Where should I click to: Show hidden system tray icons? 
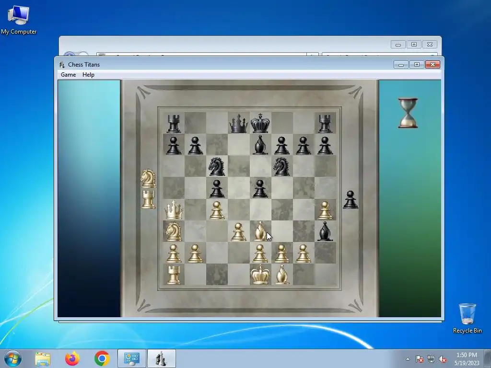tap(408, 359)
